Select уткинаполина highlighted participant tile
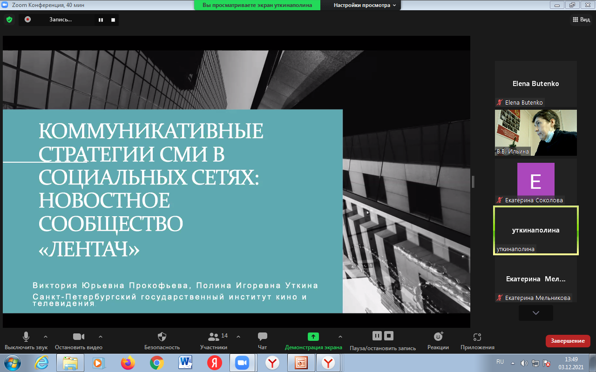 click(536, 231)
